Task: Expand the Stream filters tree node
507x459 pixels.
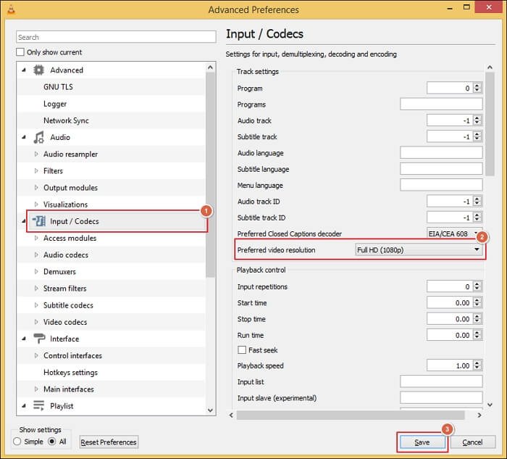Action: (x=37, y=289)
